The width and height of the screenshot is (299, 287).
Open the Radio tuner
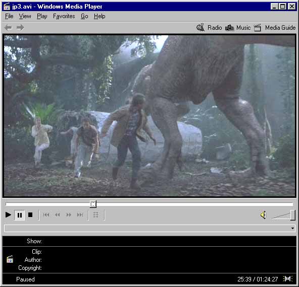pyautogui.click(x=209, y=28)
